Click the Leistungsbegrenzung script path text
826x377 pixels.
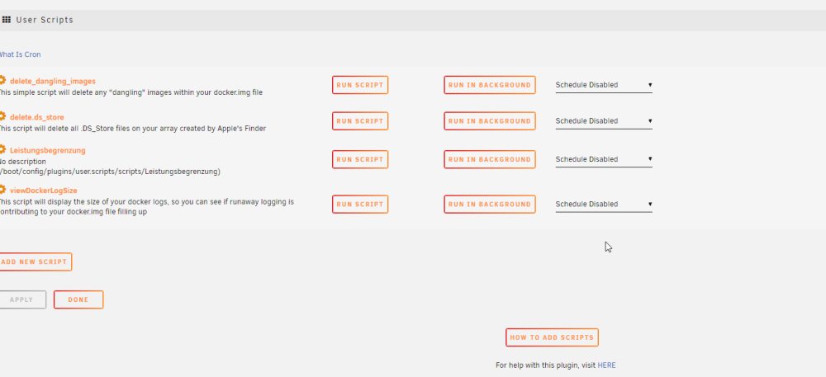(x=110, y=172)
